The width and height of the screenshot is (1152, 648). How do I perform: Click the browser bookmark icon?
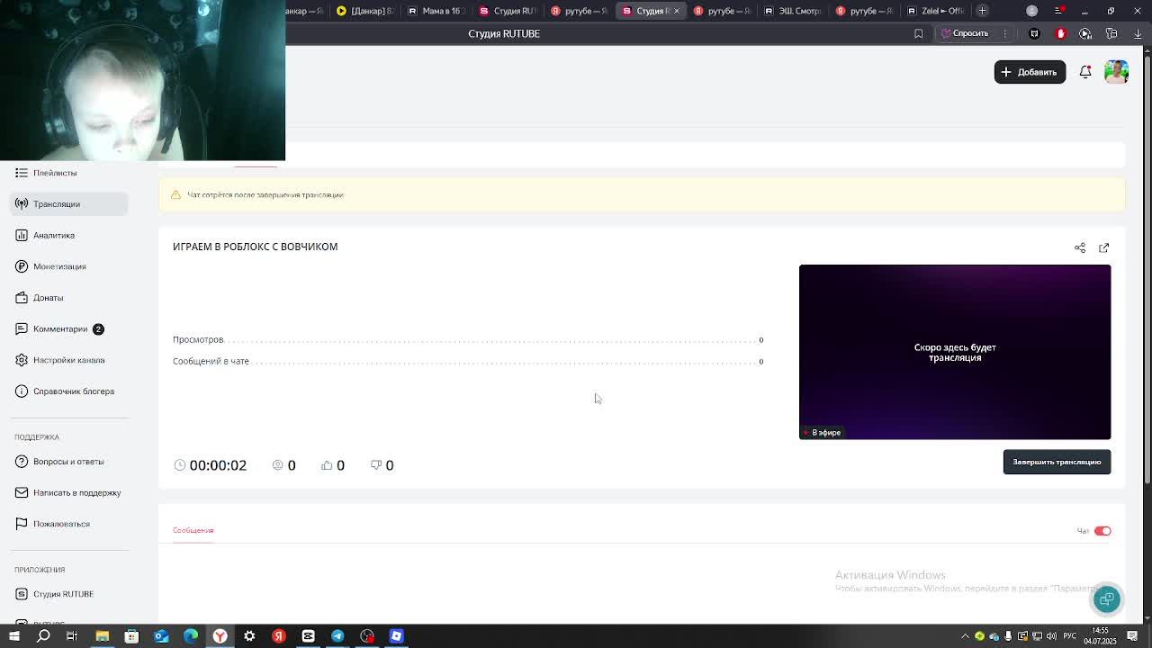pyautogui.click(x=918, y=33)
